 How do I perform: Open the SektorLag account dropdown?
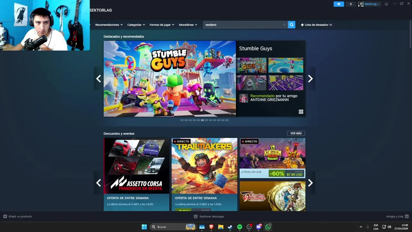[x=372, y=4]
